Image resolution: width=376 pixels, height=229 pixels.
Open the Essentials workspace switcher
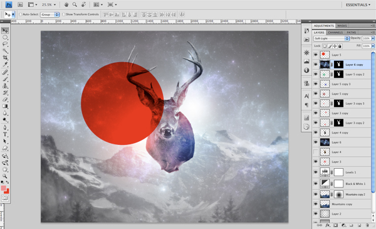point(358,5)
